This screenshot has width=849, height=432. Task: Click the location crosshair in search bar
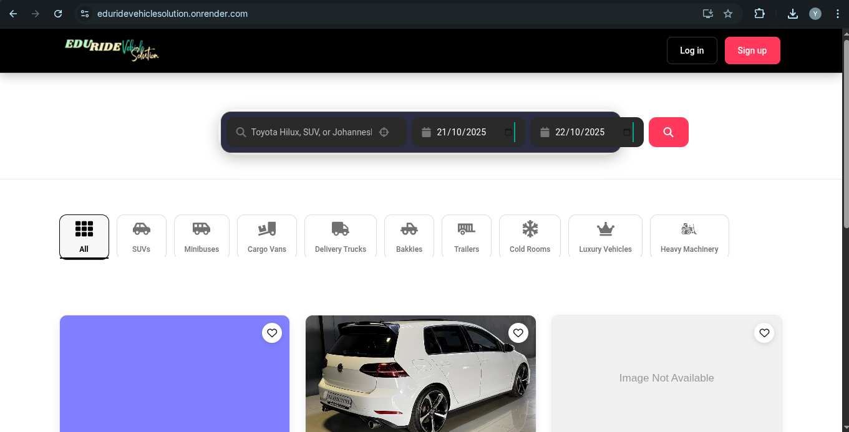pos(384,132)
